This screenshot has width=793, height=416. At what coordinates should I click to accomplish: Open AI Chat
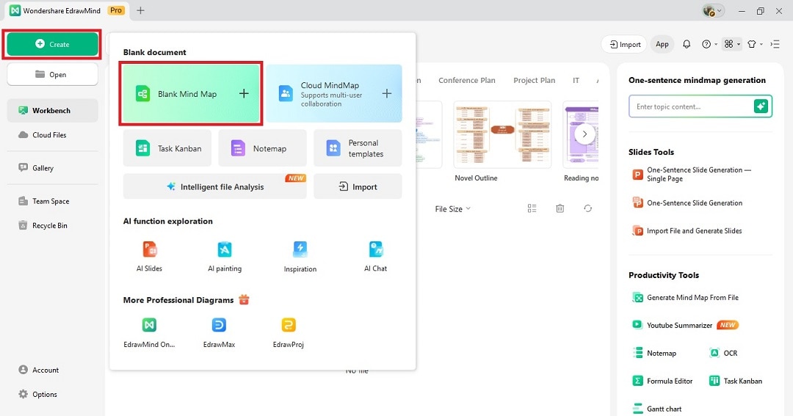coord(376,257)
